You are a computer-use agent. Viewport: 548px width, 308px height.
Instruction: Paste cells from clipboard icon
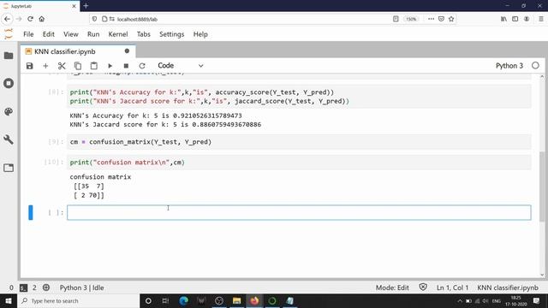click(93, 66)
